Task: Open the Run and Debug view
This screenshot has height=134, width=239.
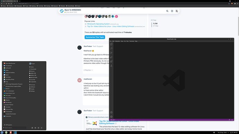Action: (x=112, y=57)
